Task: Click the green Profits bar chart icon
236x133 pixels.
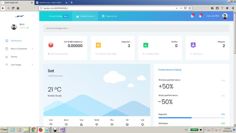Action: (x=146, y=45)
